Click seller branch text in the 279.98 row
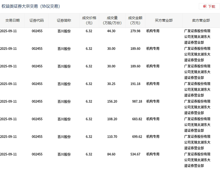220x169 pixels. point(197,37)
